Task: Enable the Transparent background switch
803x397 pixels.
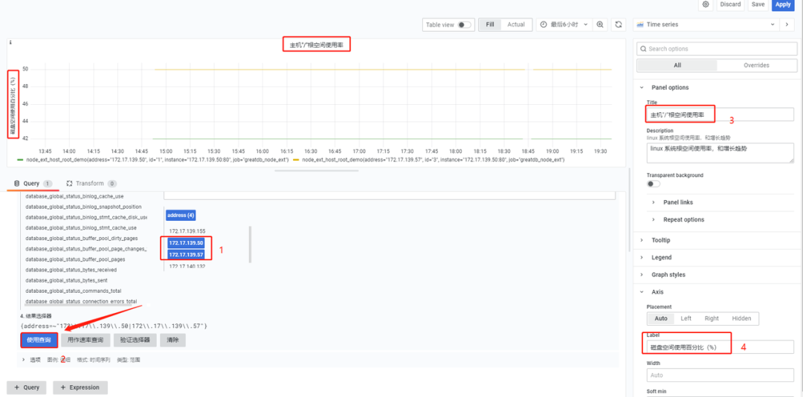Action: [x=653, y=184]
